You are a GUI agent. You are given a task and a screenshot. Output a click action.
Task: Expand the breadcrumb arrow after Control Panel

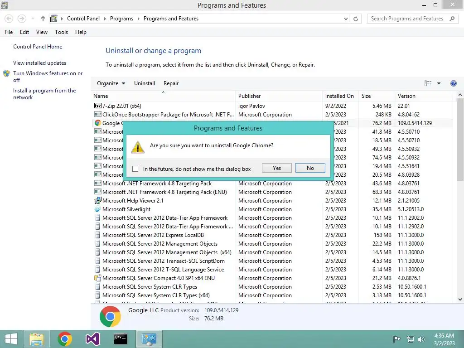point(105,19)
